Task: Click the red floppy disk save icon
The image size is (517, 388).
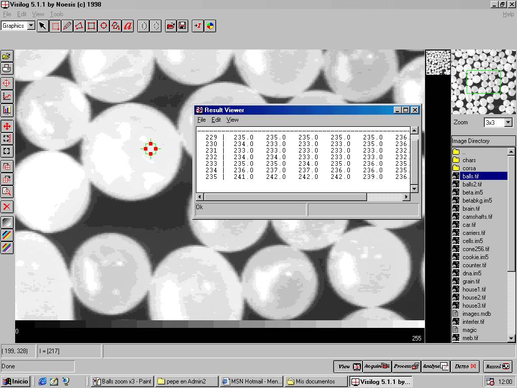Action: (183, 26)
